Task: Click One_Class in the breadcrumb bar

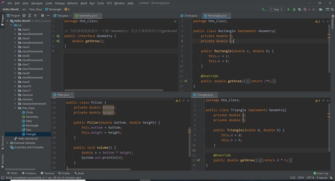Action: [x=35, y=9]
